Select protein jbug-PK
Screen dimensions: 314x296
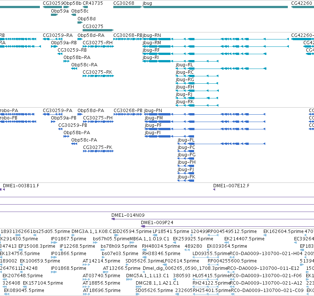[186, 181]
